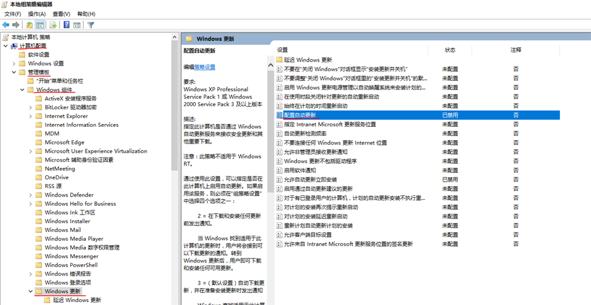Sort by the 状态 column header

point(450,50)
